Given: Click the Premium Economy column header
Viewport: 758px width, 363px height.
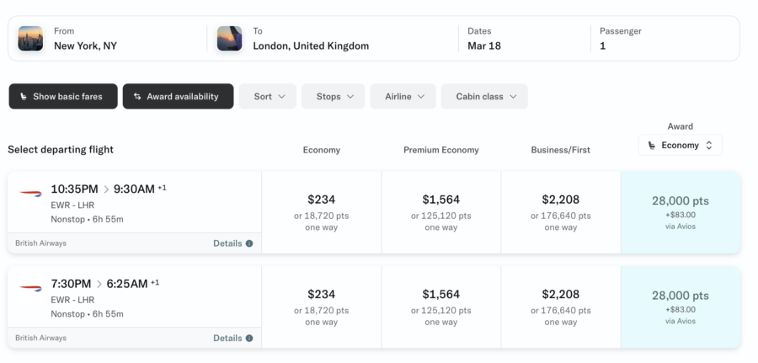Looking at the screenshot, I should pyautogui.click(x=440, y=150).
